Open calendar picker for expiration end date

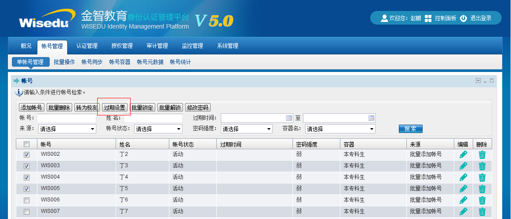pyautogui.click(x=371, y=118)
